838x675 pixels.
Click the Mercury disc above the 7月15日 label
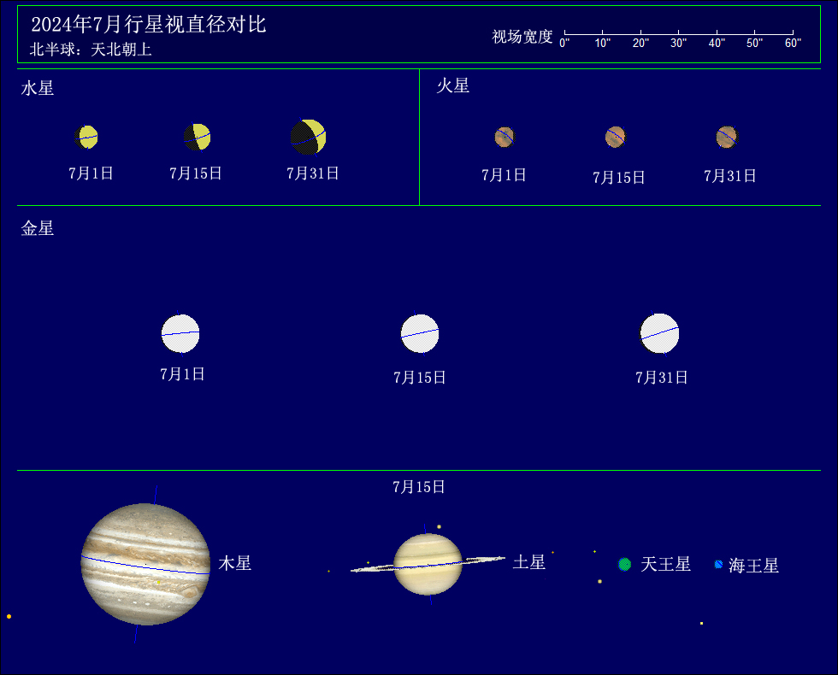click(198, 138)
